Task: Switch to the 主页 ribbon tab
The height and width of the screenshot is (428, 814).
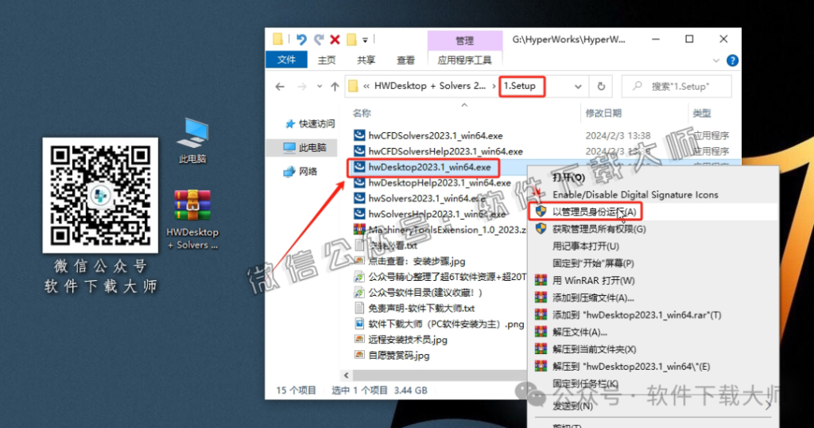Action: click(327, 60)
